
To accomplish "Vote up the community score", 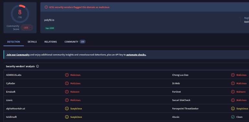I will coord(31,26).
